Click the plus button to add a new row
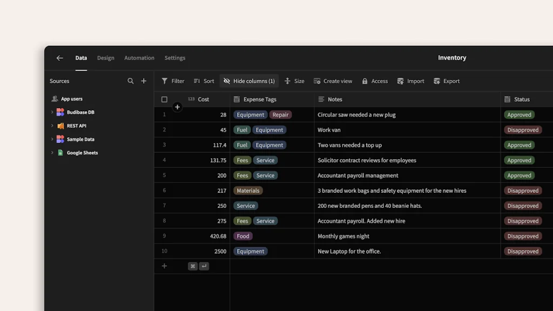553x311 pixels. pyautogui.click(x=164, y=266)
